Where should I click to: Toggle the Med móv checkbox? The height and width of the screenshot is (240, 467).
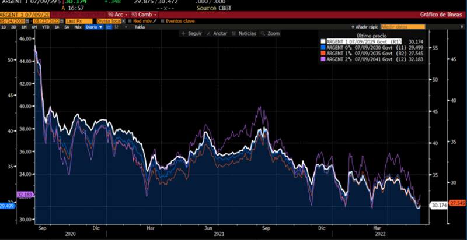(x=130, y=20)
